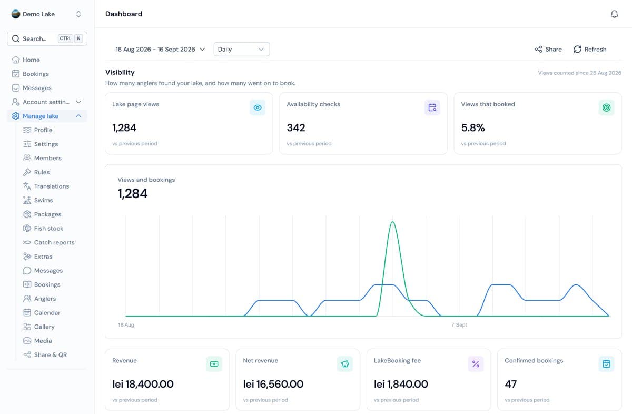Click the magnifier icon in the search box
Viewport: 632px width, 414px height.
[16, 38]
